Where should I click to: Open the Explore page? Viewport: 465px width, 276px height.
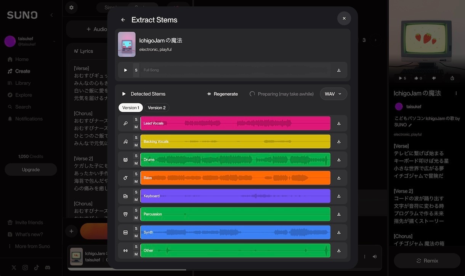20,95
